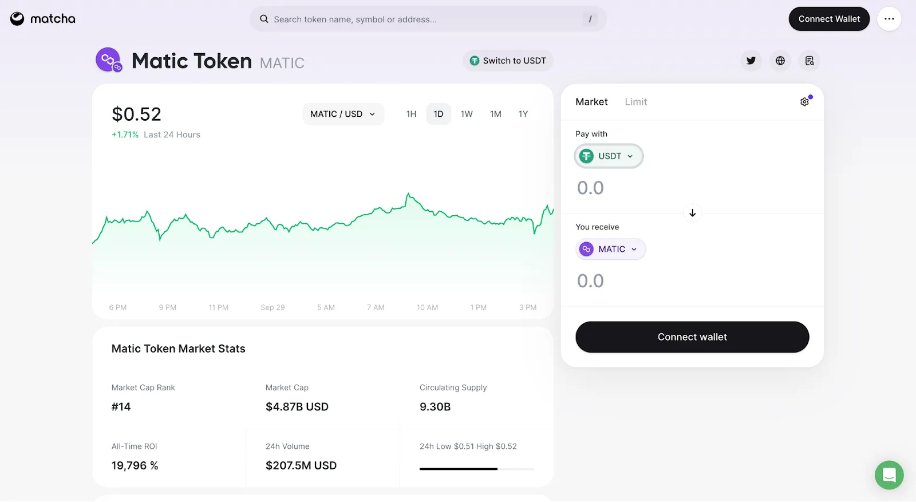Click the Matic Token purple logo
916x502 pixels.
coord(109,60)
